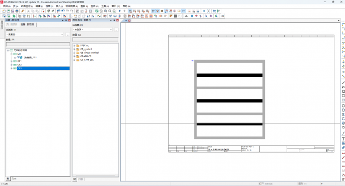Click the print icon in the toolbar
The width and height of the screenshot is (345, 186).
click(17, 11)
